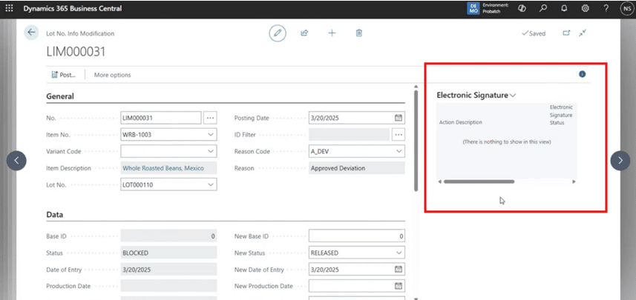Screen dimensions: 636x300
Task: Open Posting Date calendar picker
Action: (399, 118)
